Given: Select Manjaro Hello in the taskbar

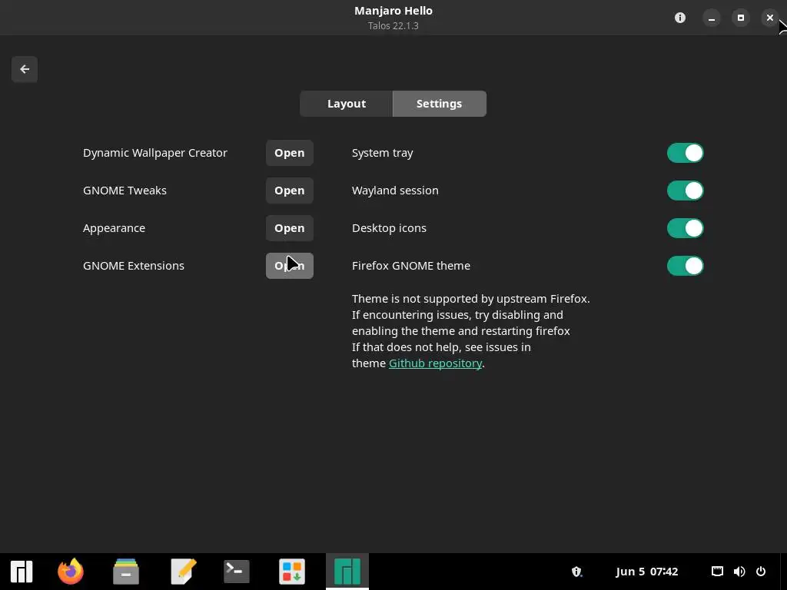Looking at the screenshot, I should (x=347, y=572).
